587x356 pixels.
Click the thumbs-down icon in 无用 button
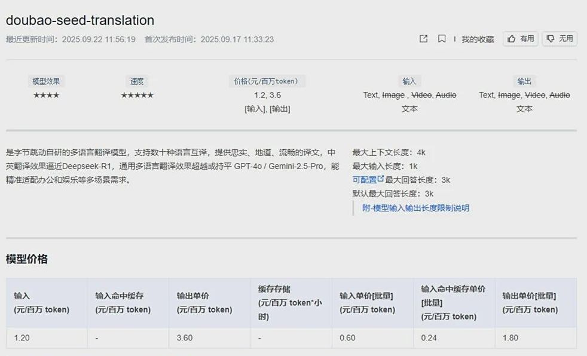(x=552, y=38)
